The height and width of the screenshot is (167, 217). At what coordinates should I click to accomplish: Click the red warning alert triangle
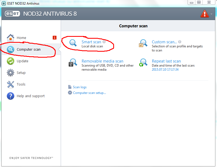[205, 14]
